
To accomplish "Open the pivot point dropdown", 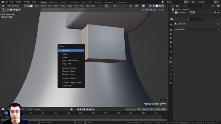I will [101, 6].
